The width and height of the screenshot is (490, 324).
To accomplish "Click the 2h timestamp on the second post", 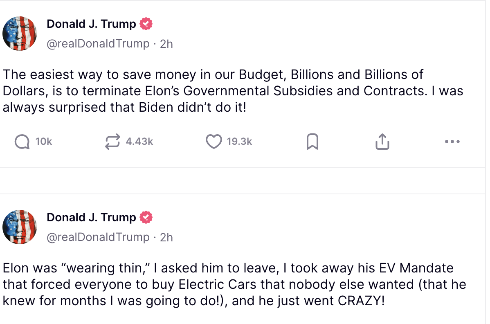I will pyautogui.click(x=166, y=237).
